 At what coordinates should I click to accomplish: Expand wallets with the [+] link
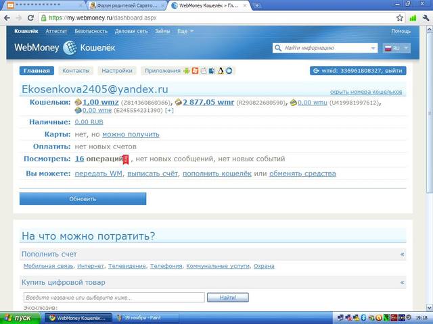coord(169,110)
